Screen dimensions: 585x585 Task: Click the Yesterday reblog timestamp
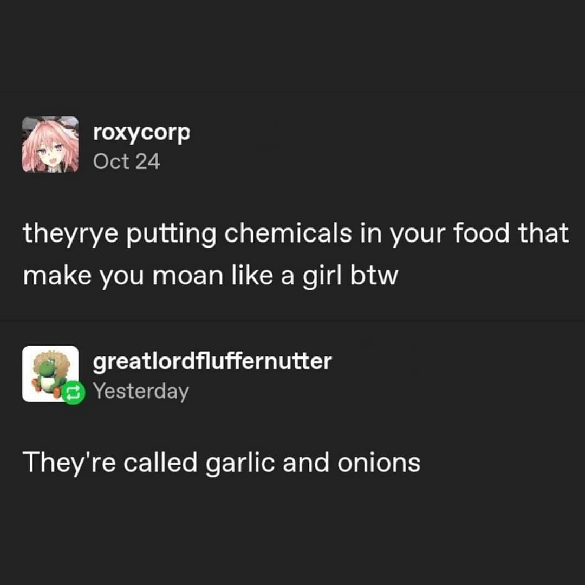point(141,392)
